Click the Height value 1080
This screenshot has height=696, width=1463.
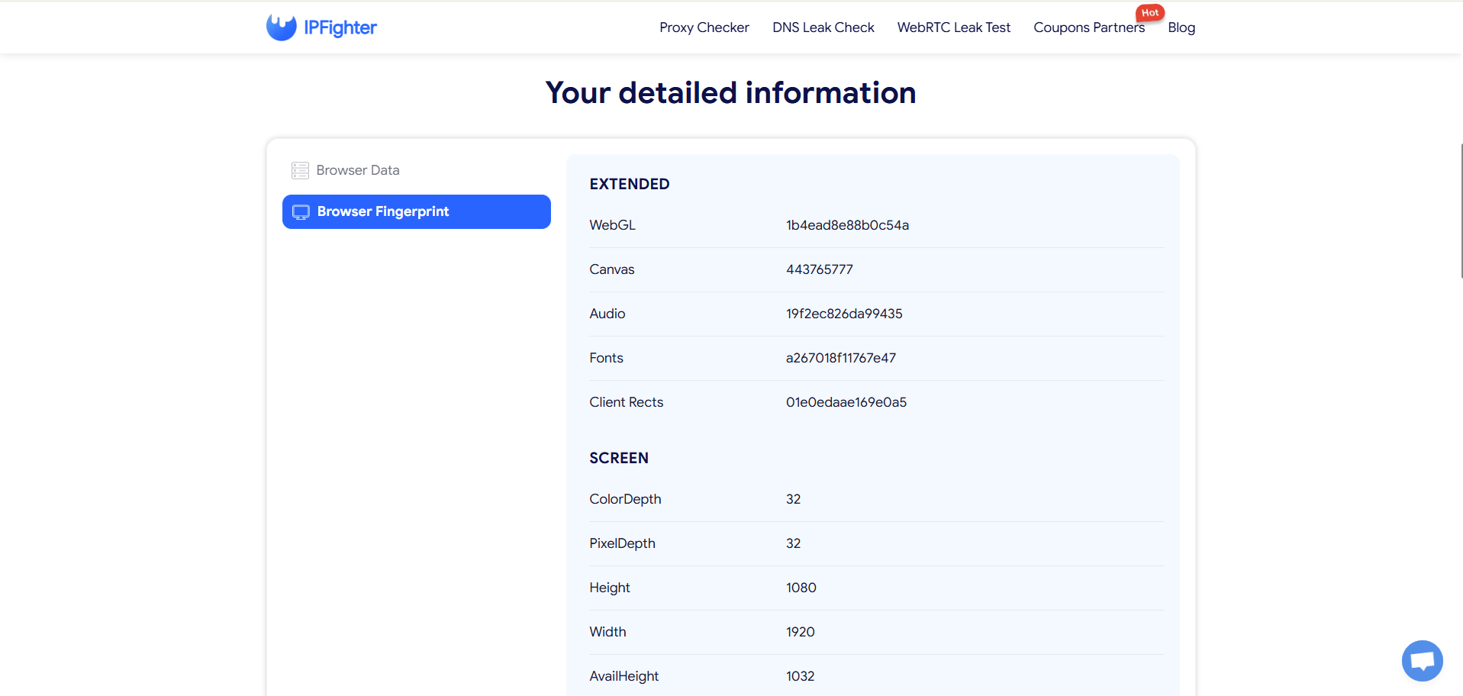tap(801, 588)
